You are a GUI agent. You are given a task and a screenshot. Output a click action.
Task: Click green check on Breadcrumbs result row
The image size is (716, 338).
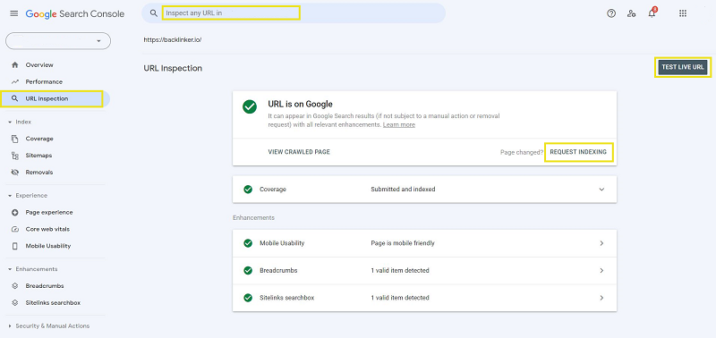click(x=248, y=271)
